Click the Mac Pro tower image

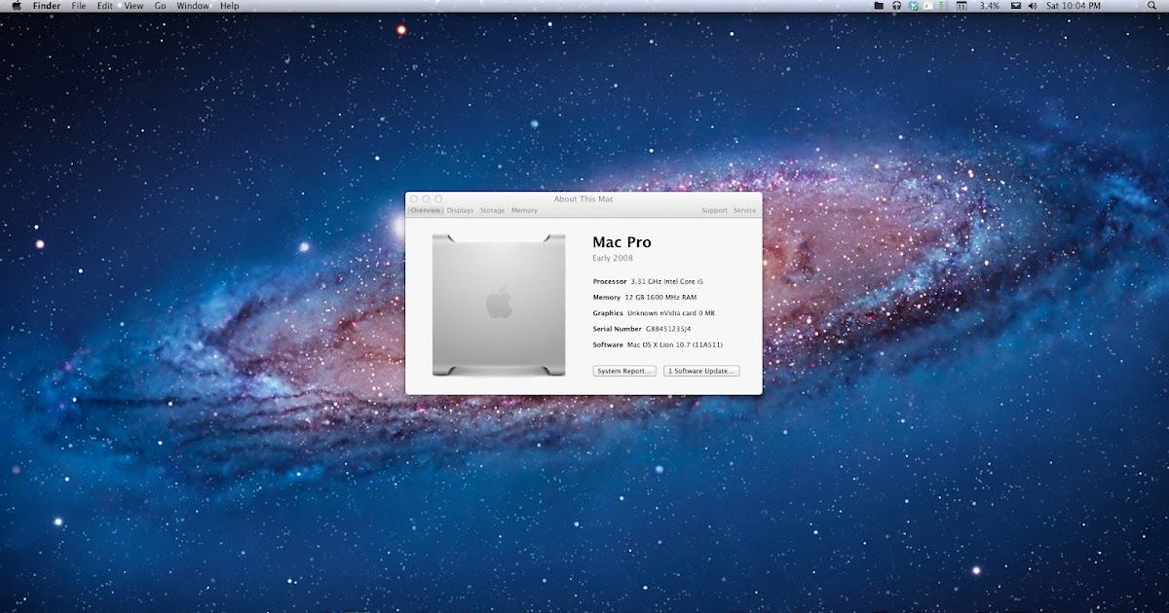coord(499,302)
